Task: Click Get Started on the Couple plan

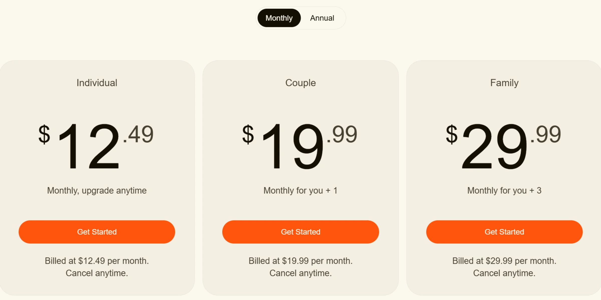Action: click(300, 232)
